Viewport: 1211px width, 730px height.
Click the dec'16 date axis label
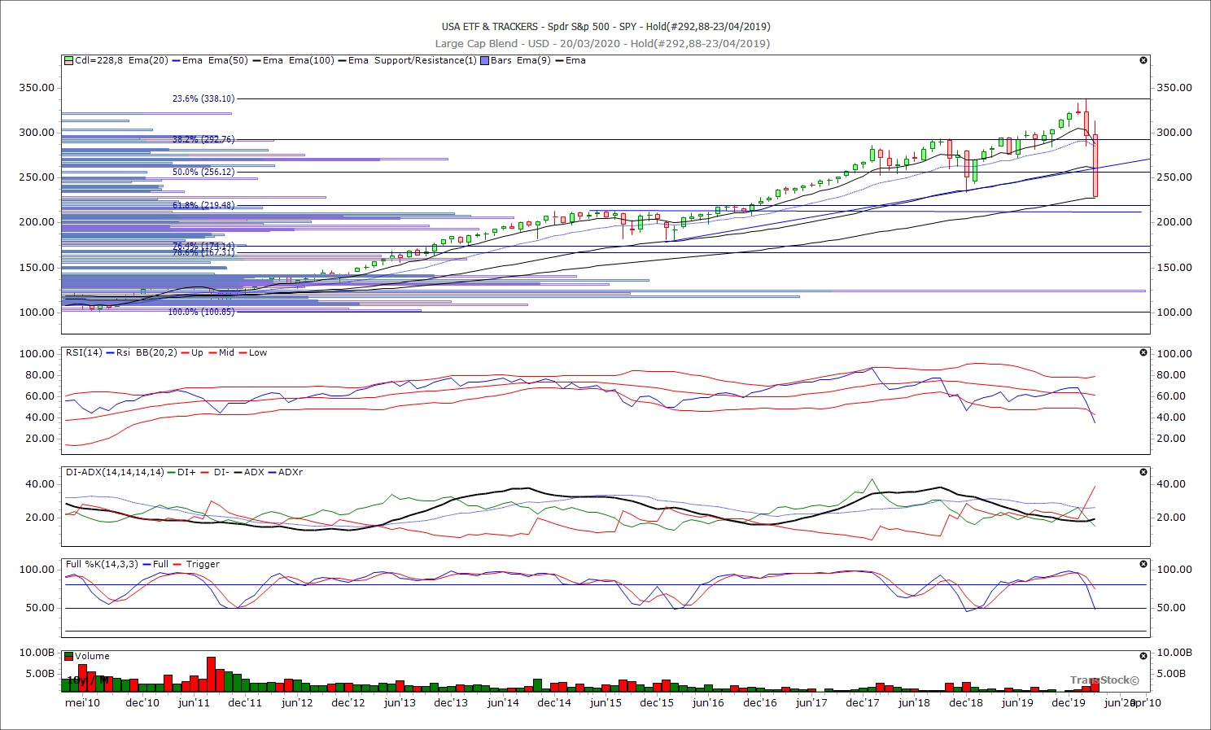click(760, 703)
